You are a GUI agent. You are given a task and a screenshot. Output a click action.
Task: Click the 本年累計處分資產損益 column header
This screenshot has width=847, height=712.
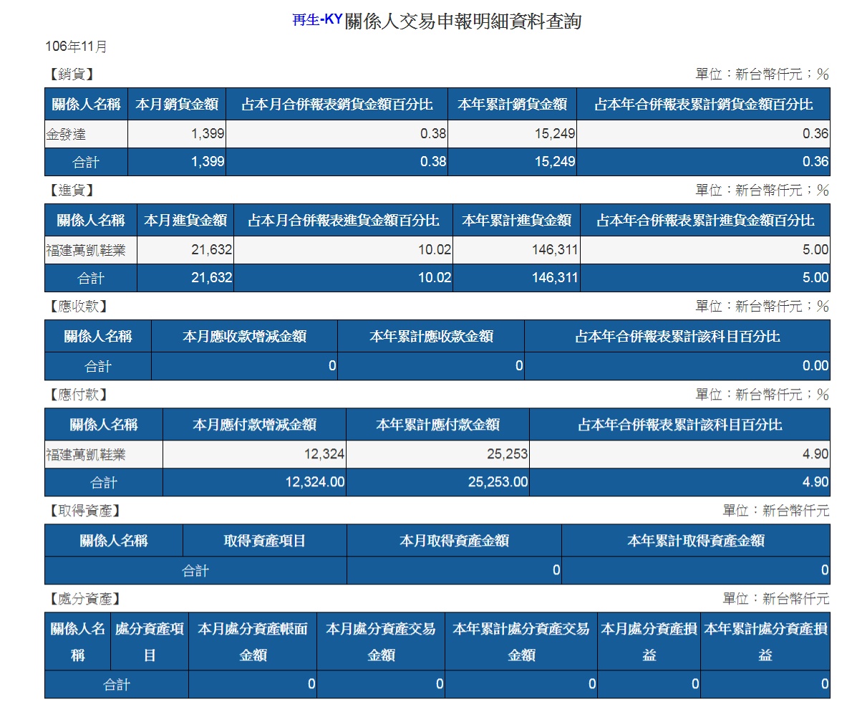click(765, 642)
